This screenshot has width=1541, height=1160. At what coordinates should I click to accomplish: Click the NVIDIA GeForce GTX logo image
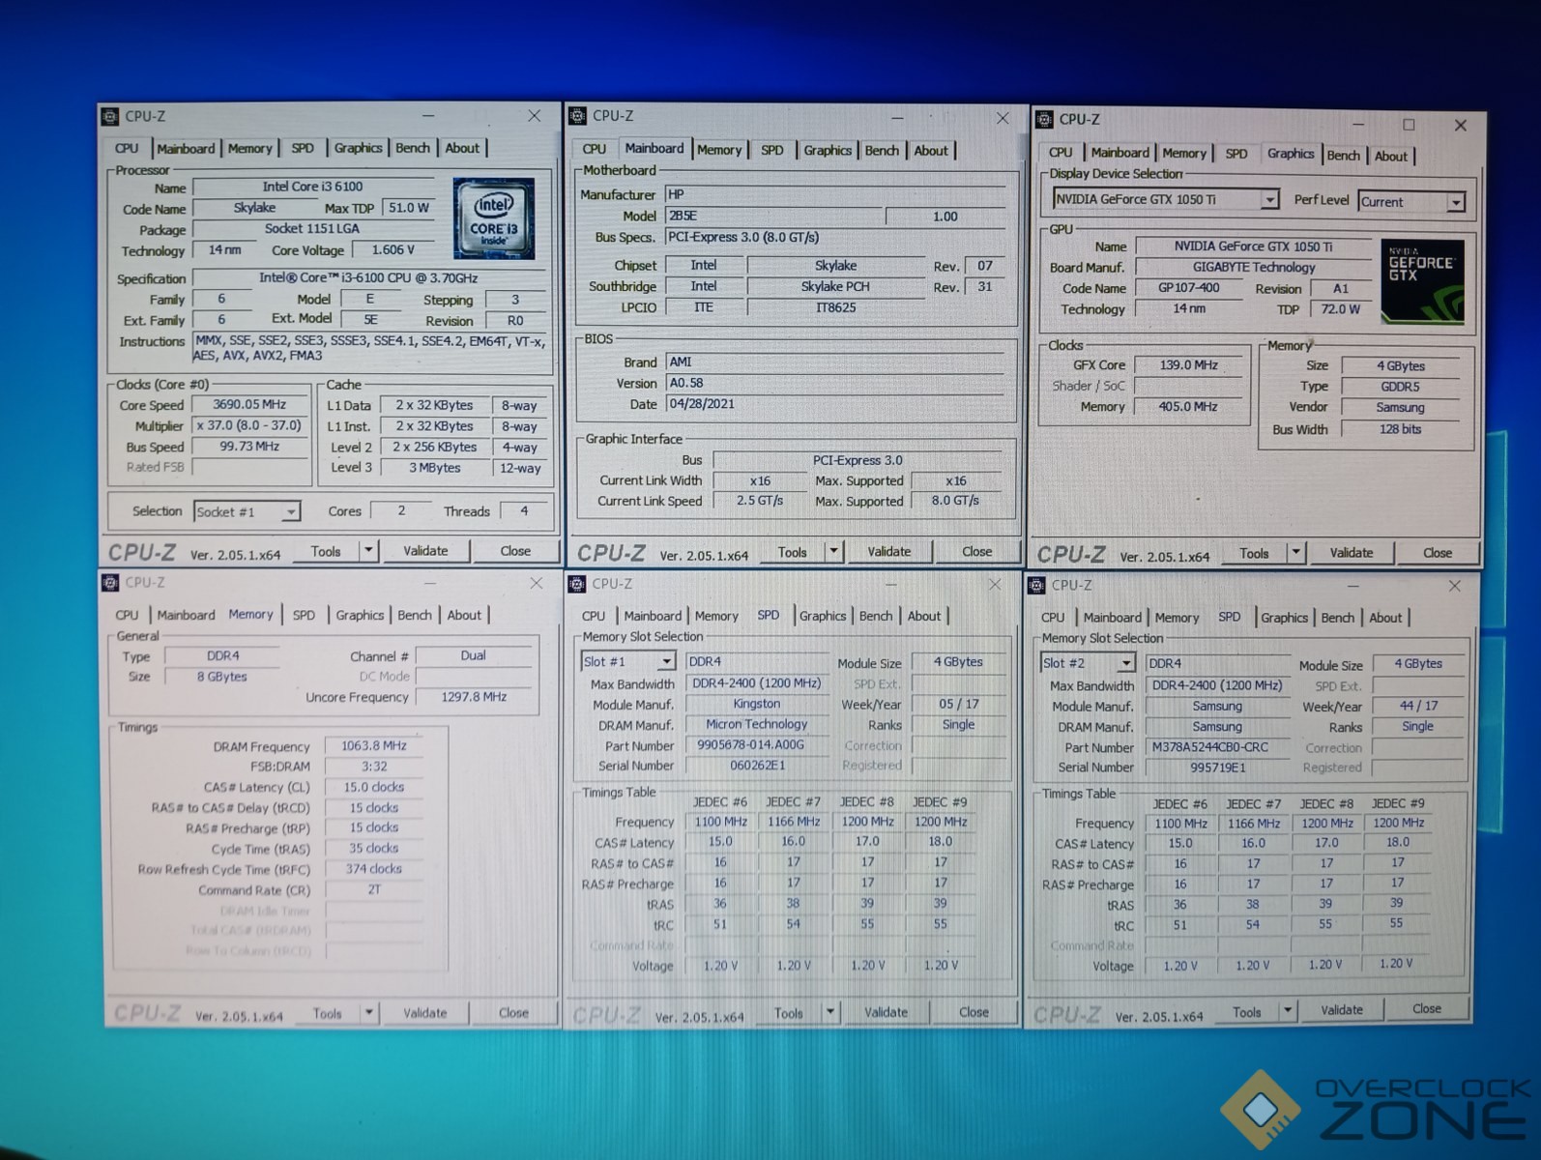1422,281
